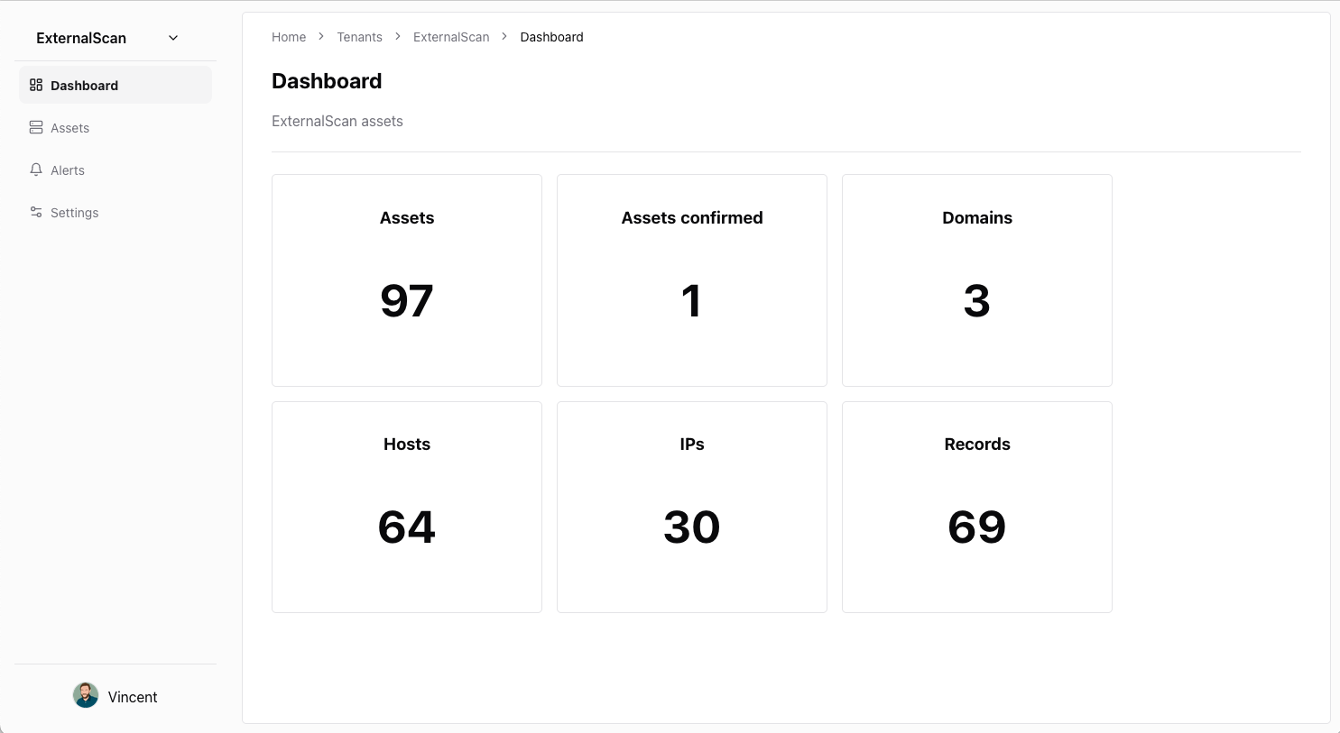Image resolution: width=1340 pixels, height=733 pixels.
Task: Click the Dashboard breadcrumb icon area
Action: point(551,37)
